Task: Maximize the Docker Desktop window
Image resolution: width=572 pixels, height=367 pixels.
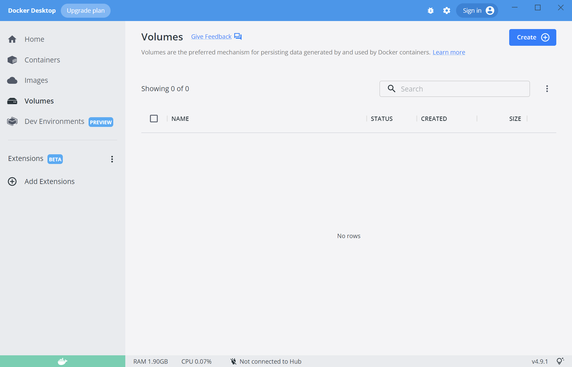Action: tap(538, 7)
